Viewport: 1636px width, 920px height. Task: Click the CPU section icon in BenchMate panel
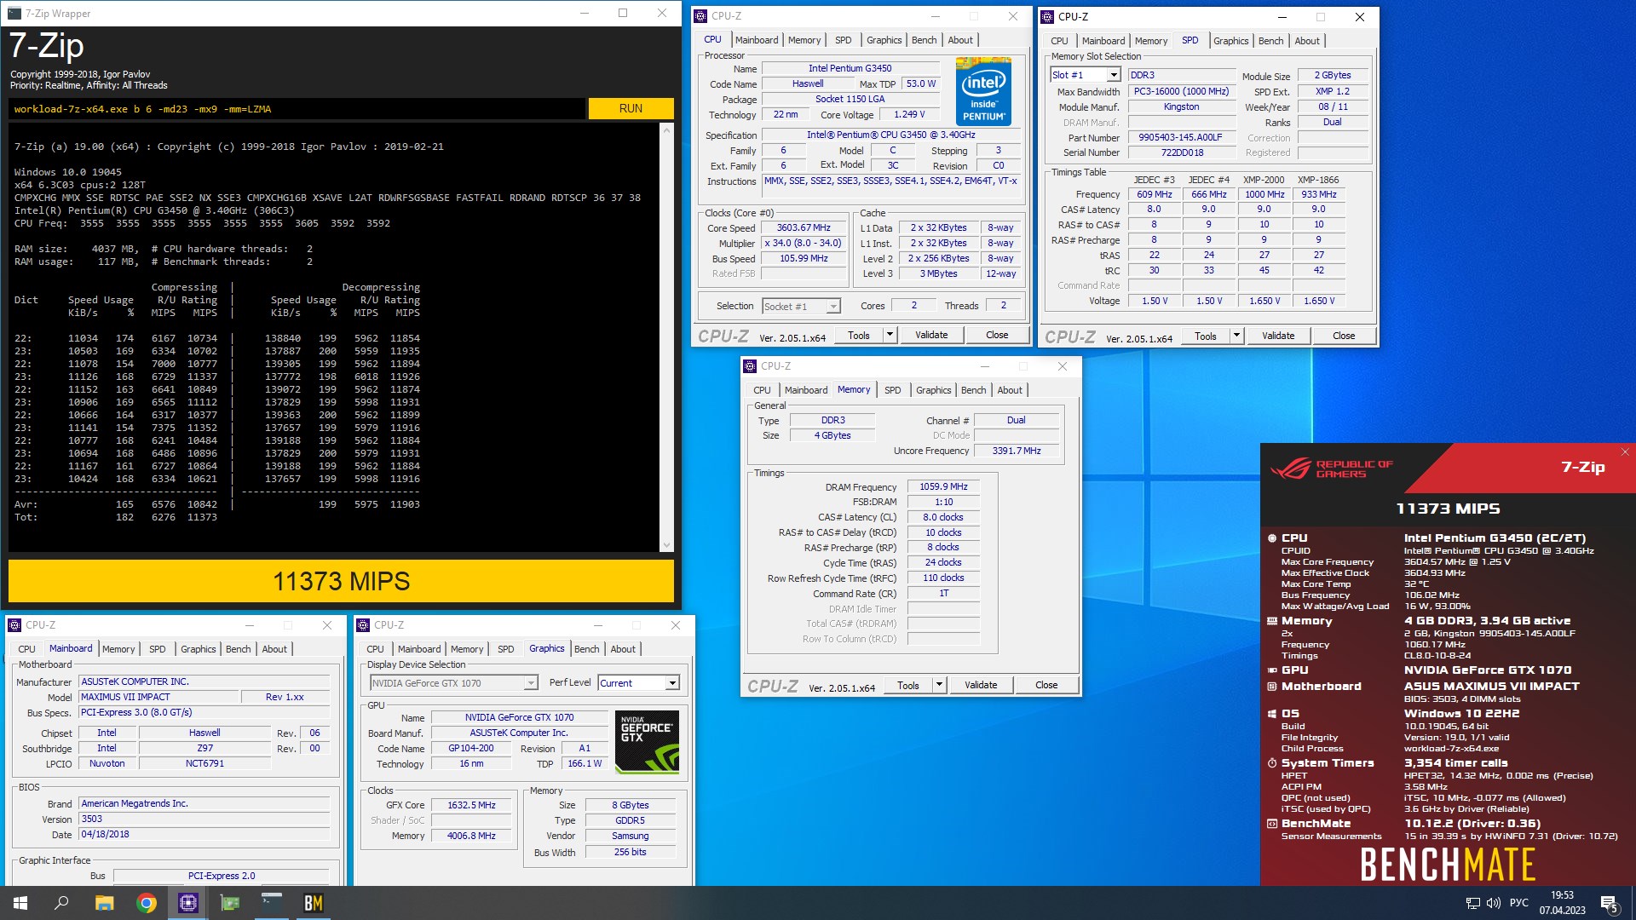(1271, 538)
